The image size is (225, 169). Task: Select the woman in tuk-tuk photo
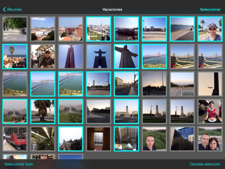click(43, 56)
